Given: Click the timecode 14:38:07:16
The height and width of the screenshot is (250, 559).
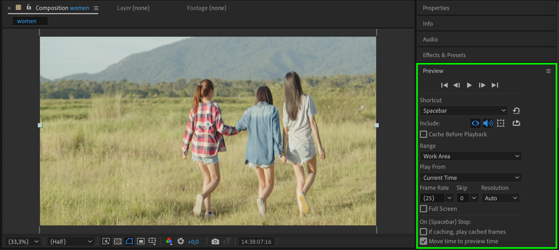Looking at the screenshot, I should pos(256,242).
